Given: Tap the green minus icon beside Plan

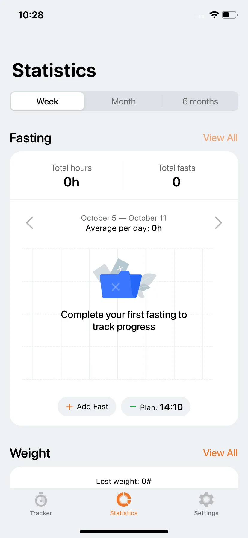Looking at the screenshot, I should click(x=133, y=407).
